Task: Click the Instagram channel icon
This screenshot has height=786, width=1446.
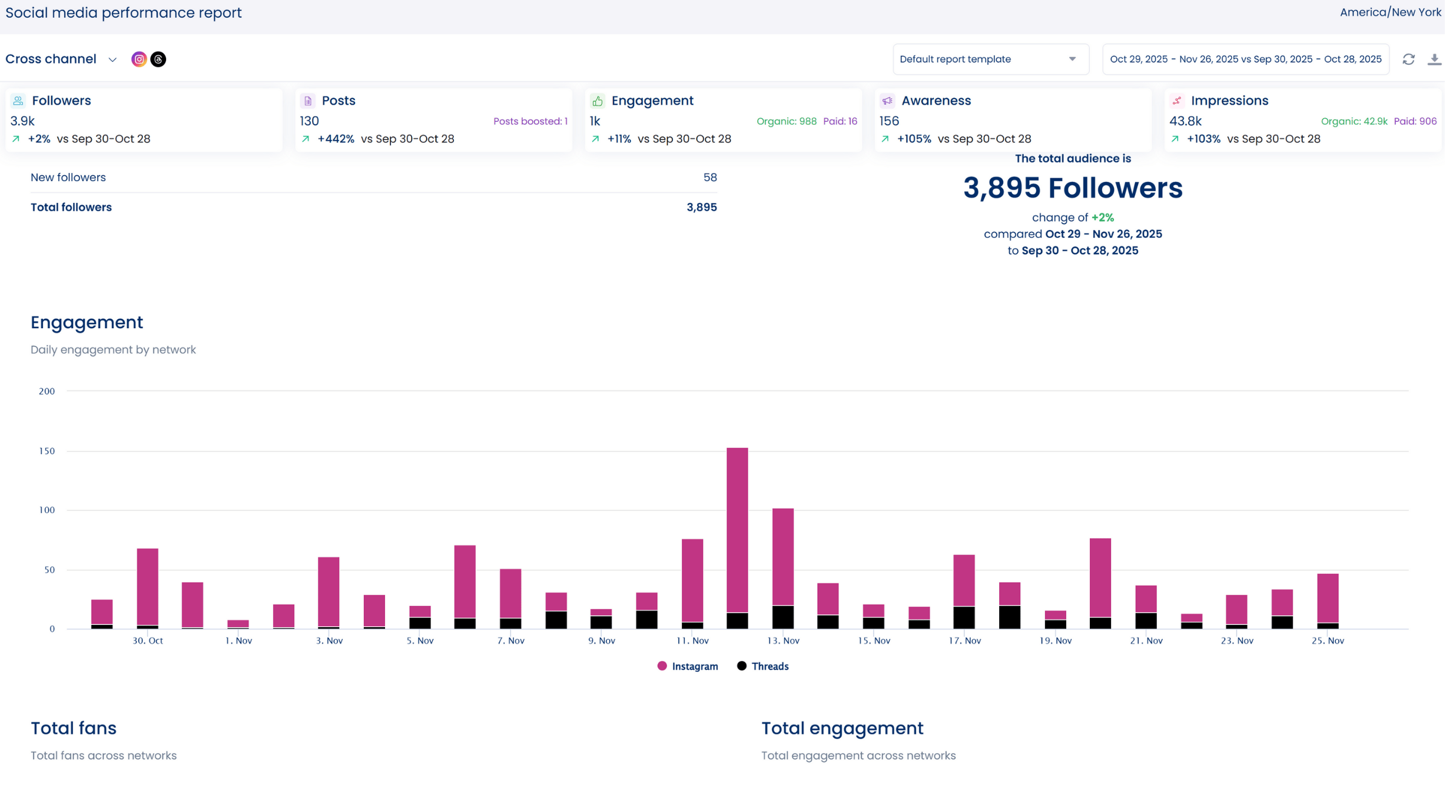Action: tap(139, 59)
